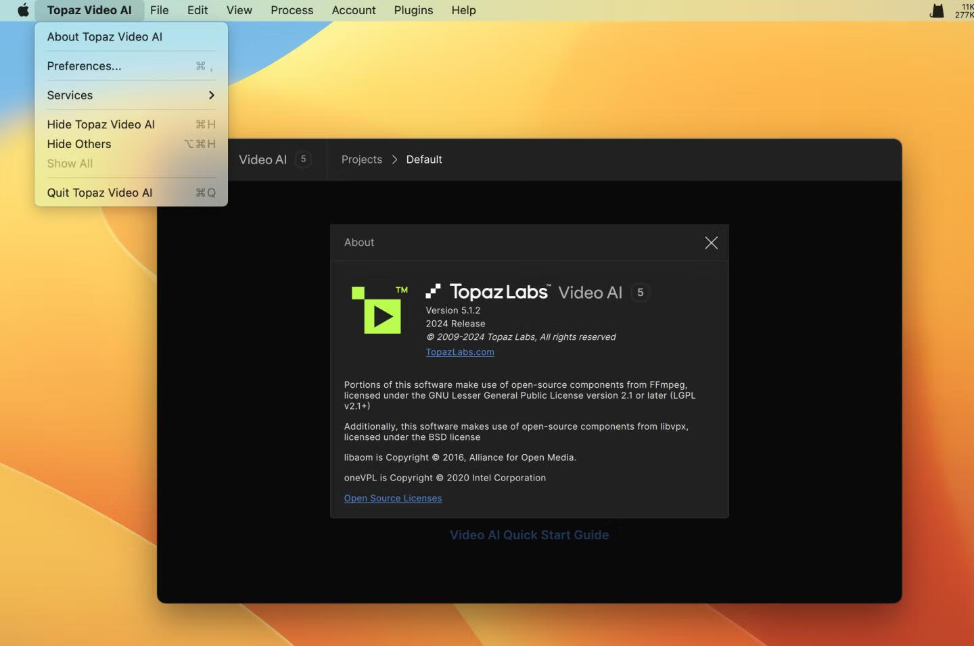Open the Plugins menu
The width and height of the screenshot is (974, 646).
[413, 10]
